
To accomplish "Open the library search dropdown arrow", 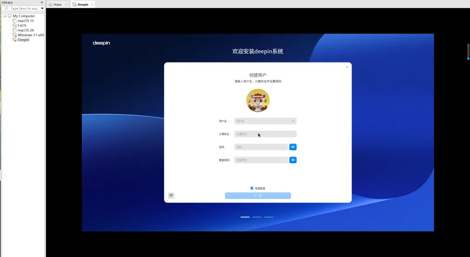I will click(x=42, y=8).
